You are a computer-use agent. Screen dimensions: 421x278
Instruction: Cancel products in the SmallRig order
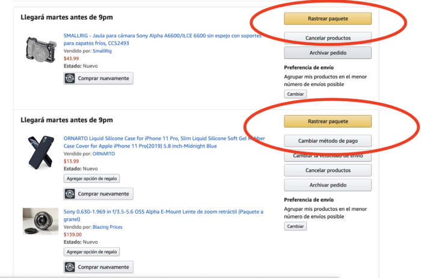pos(328,38)
